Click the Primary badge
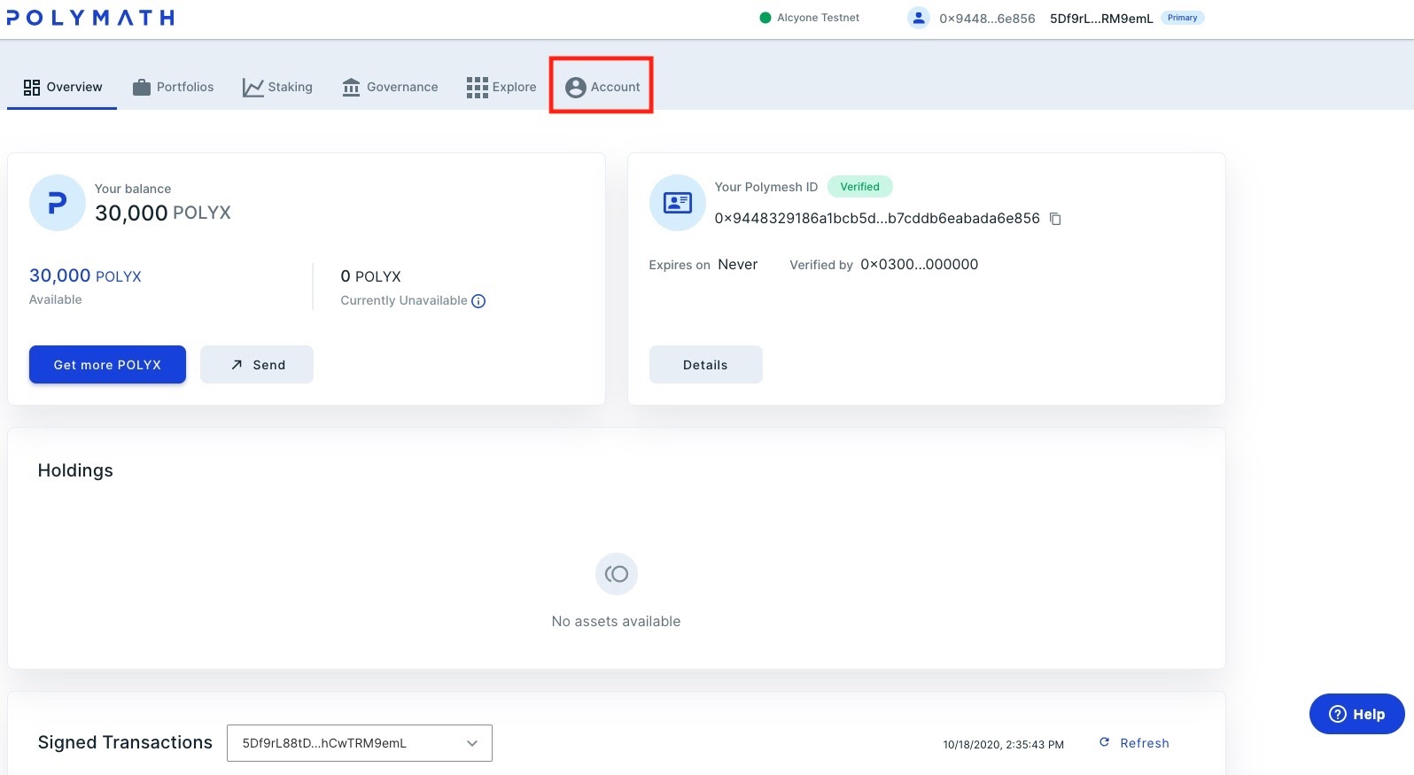Viewport: 1414px width, 775px height. [1182, 18]
